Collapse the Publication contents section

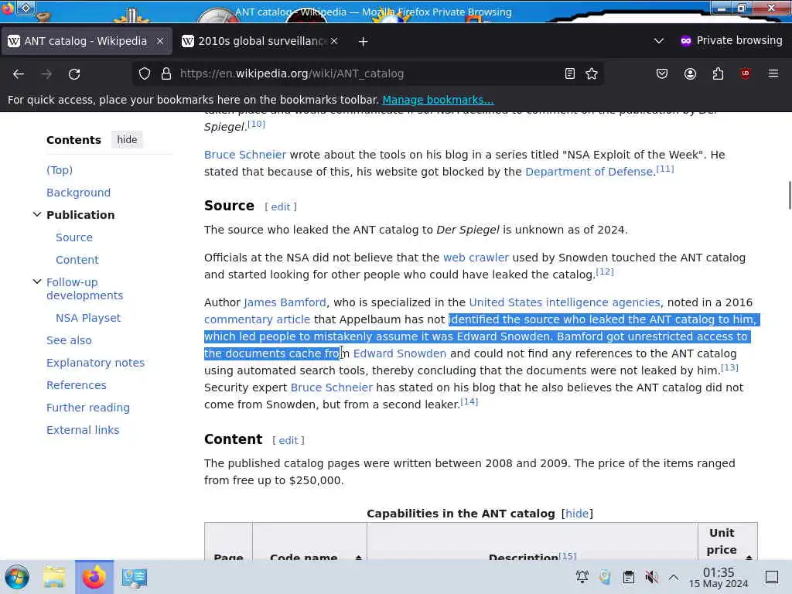(x=37, y=214)
